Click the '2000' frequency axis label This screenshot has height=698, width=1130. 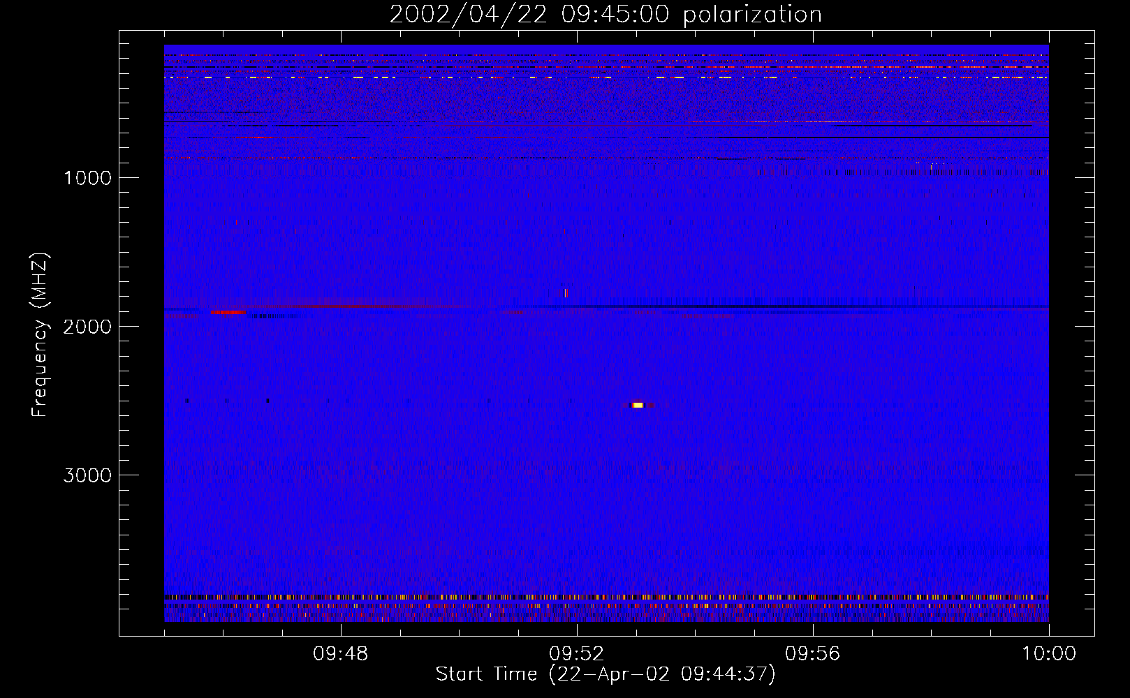87,327
